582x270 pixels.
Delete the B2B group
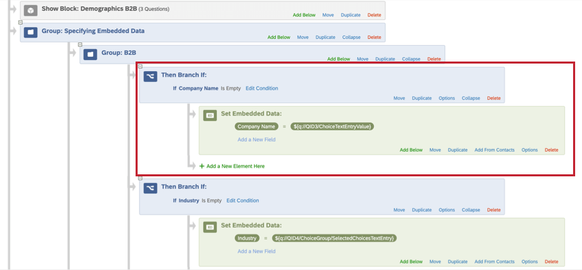[434, 59]
